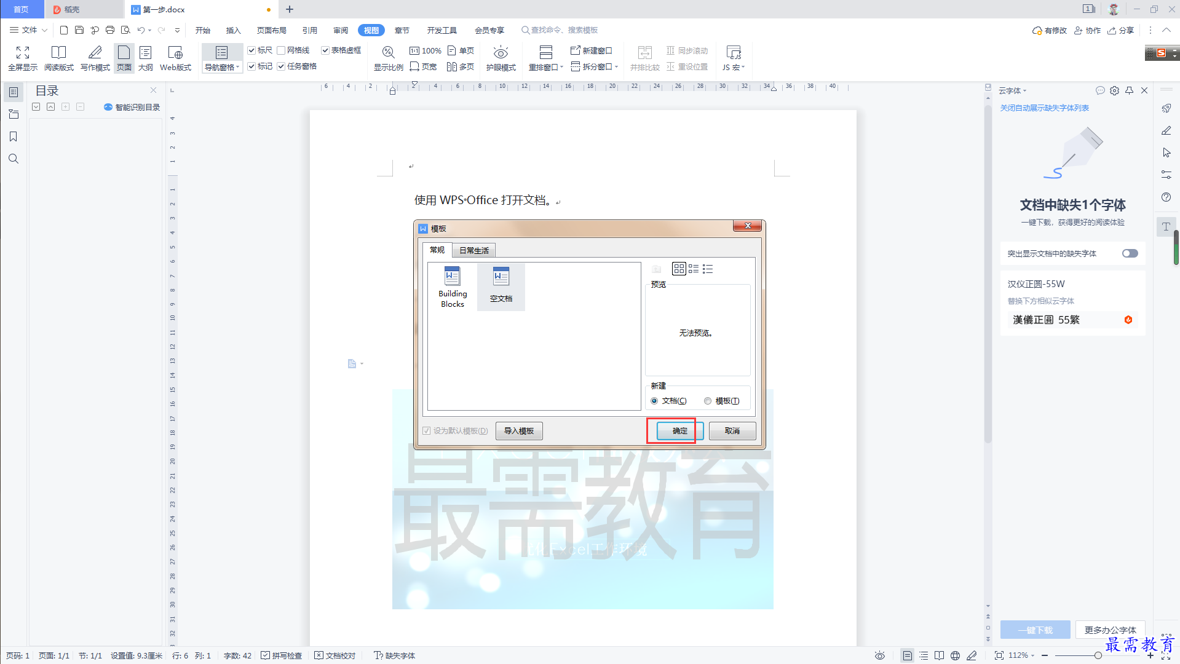Viewport: 1180px width, 664px height.
Task: Select Building Blocks template
Action: pyautogui.click(x=453, y=287)
